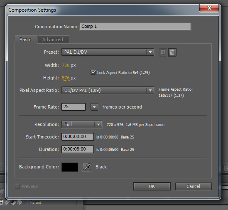Expand the Pixel Aspect Ratio dropdown

(x=108, y=90)
